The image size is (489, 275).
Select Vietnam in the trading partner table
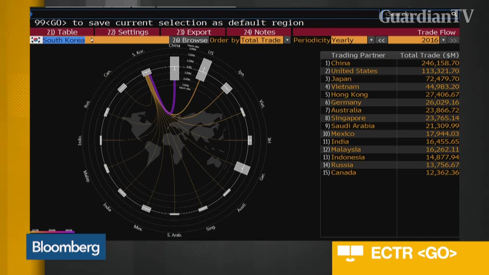pyautogui.click(x=345, y=87)
